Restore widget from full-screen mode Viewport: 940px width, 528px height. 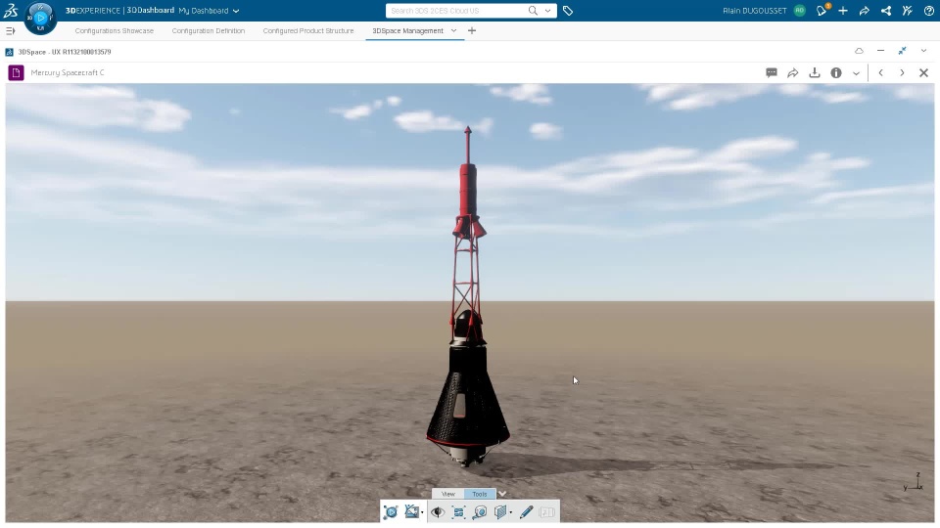902,51
